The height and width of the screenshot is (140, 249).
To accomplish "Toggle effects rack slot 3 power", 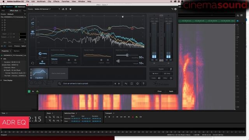I will (5, 25).
